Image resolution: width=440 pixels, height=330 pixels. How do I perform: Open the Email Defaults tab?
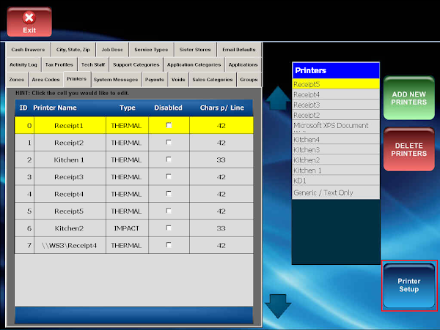pos(239,50)
